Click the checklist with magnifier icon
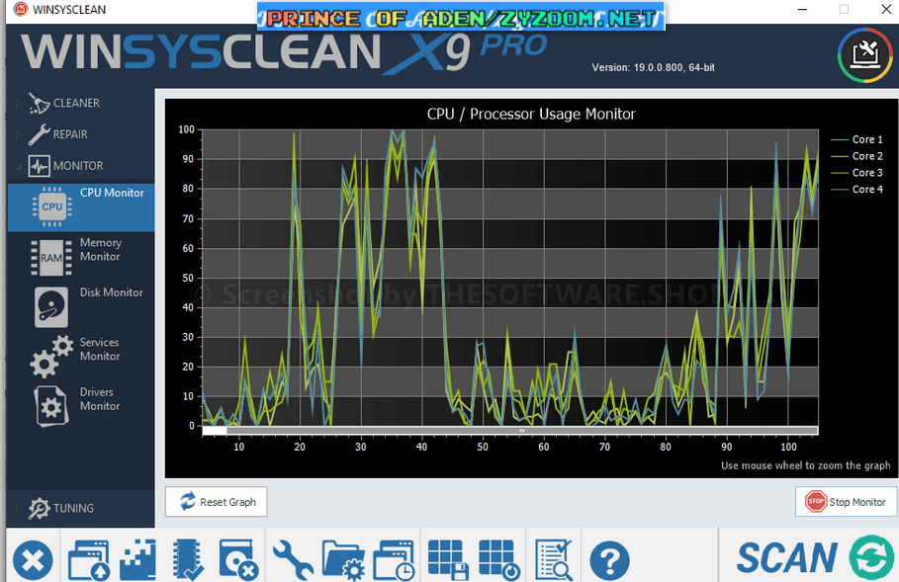 coord(553,559)
